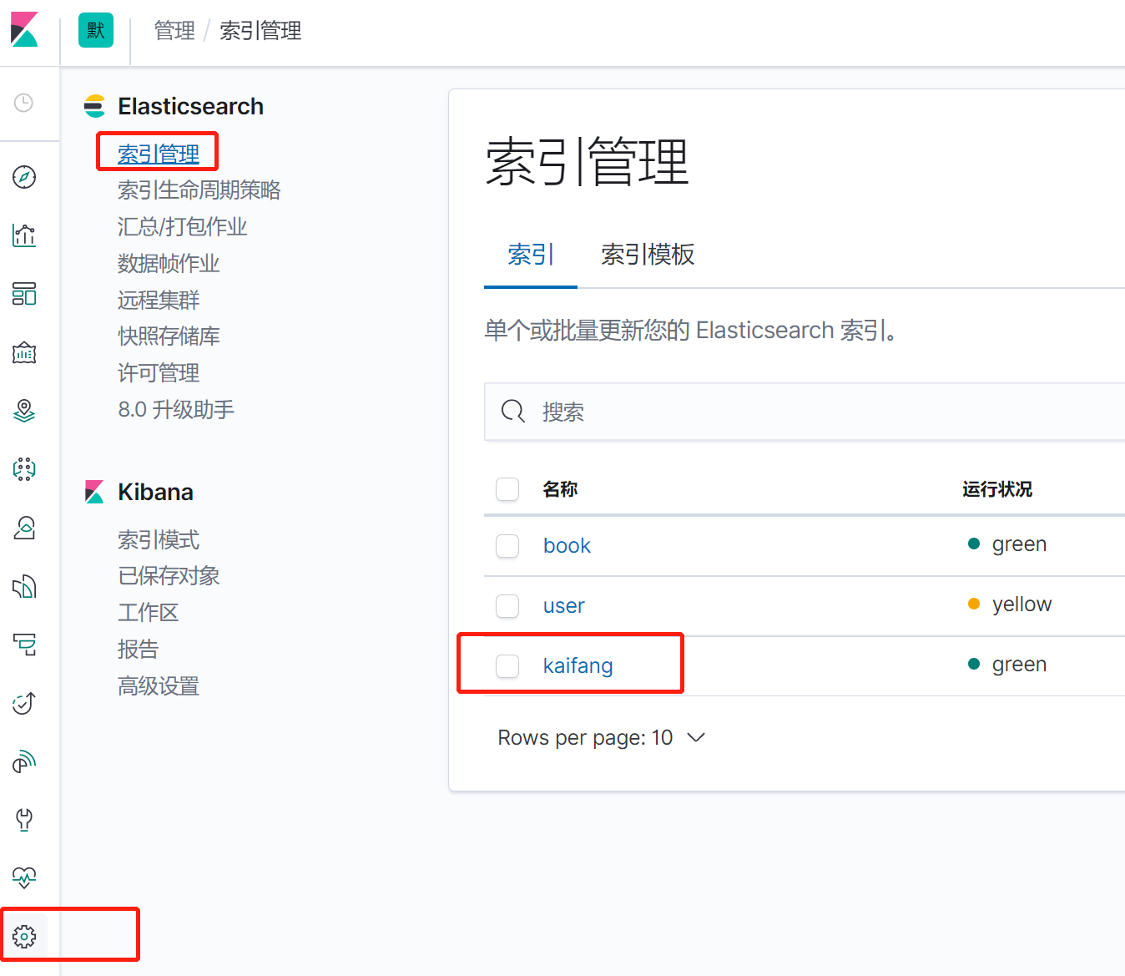Click the Kibana logo at top left
This screenshot has width=1125, height=976.
click(x=24, y=30)
